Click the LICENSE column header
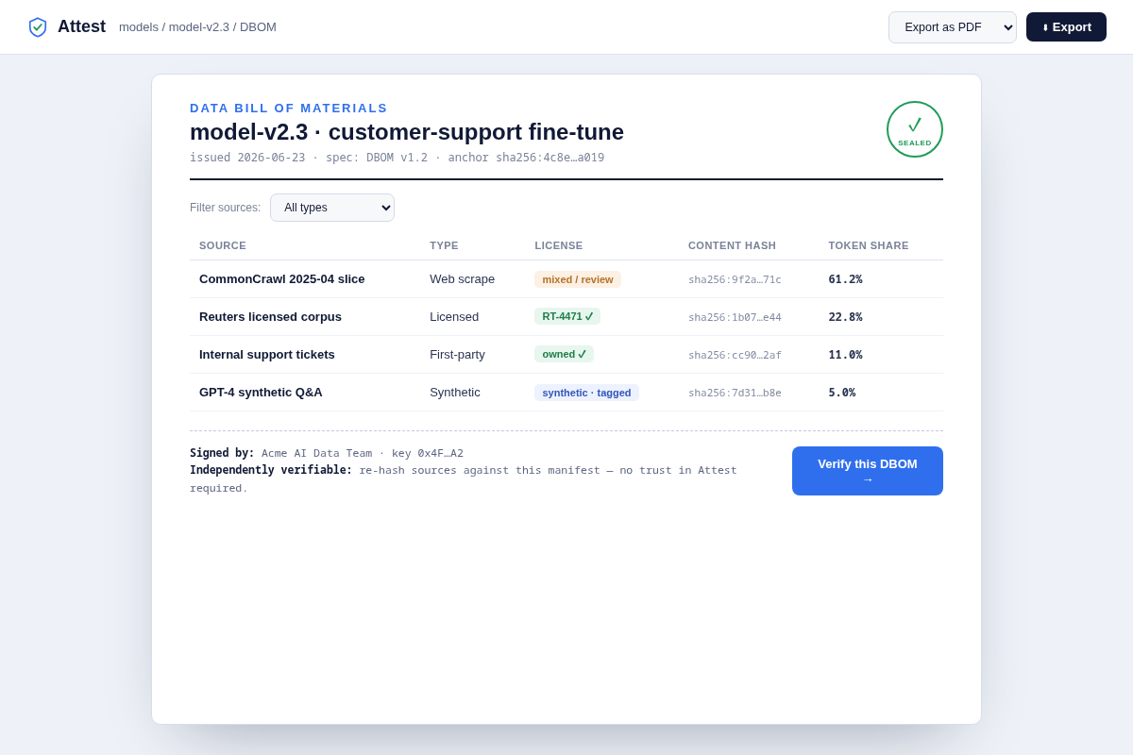 tap(559, 245)
